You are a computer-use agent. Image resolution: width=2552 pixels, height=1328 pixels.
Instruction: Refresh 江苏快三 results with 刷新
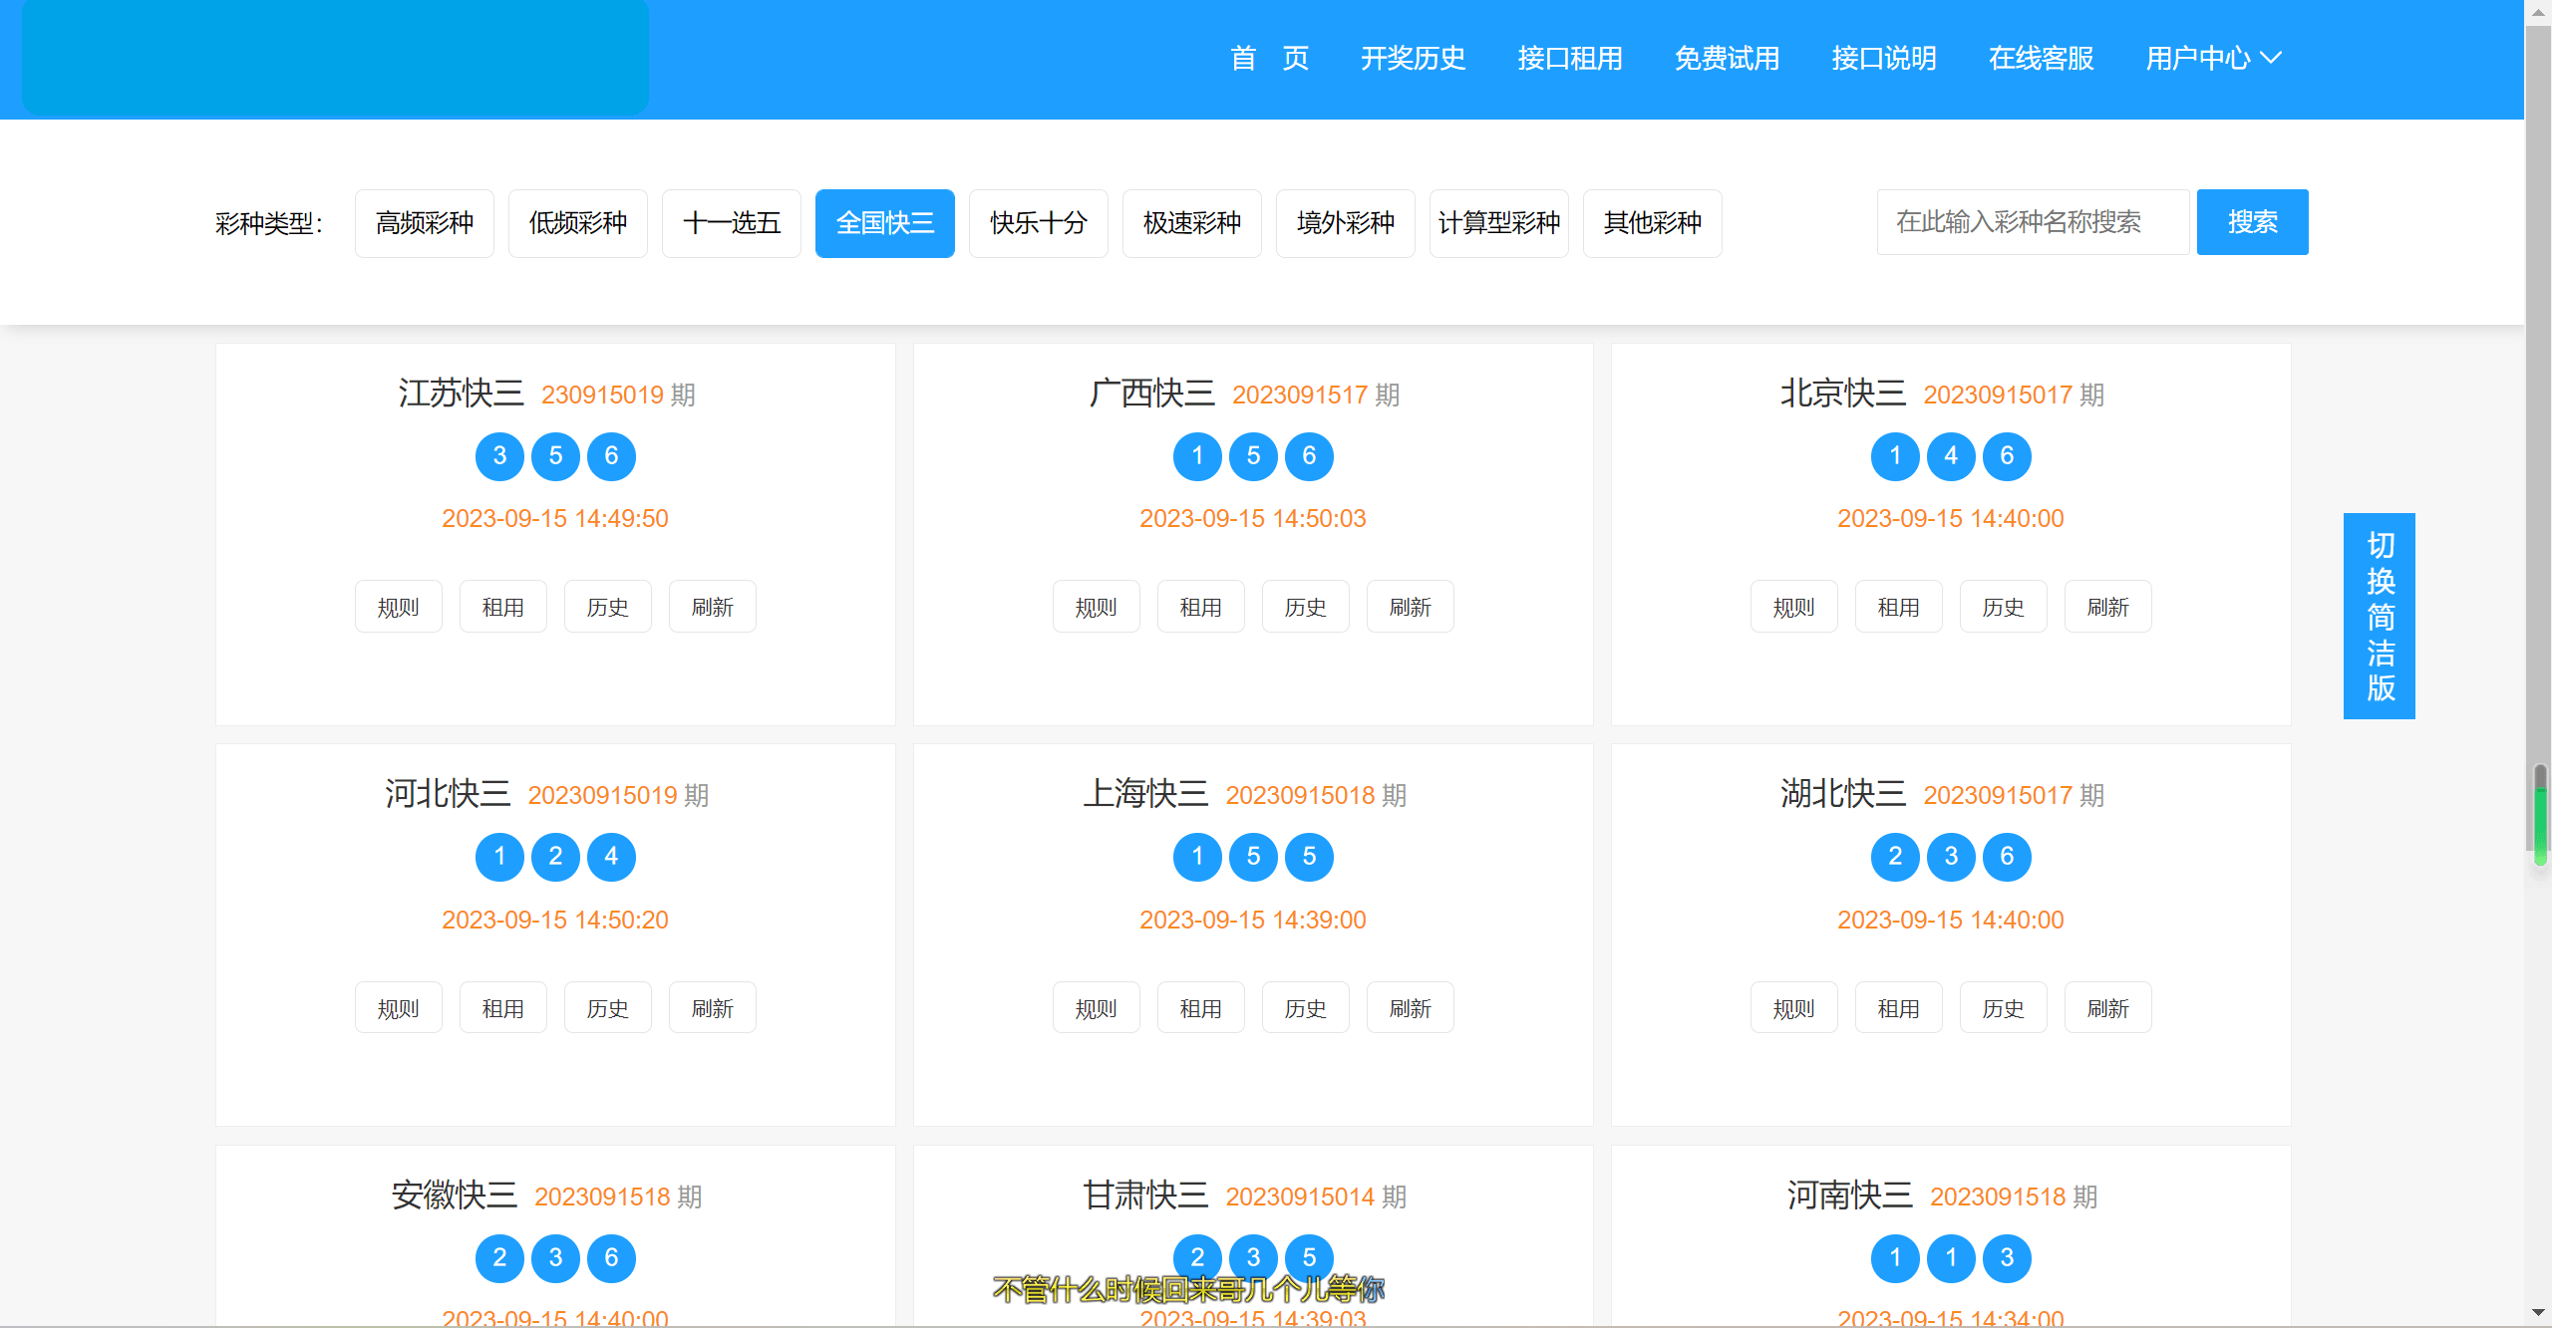tap(713, 607)
